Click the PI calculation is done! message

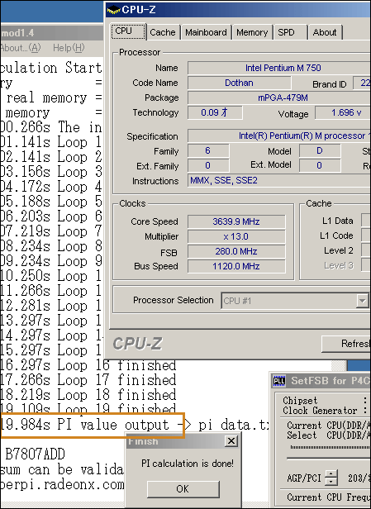pyautogui.click(x=188, y=464)
